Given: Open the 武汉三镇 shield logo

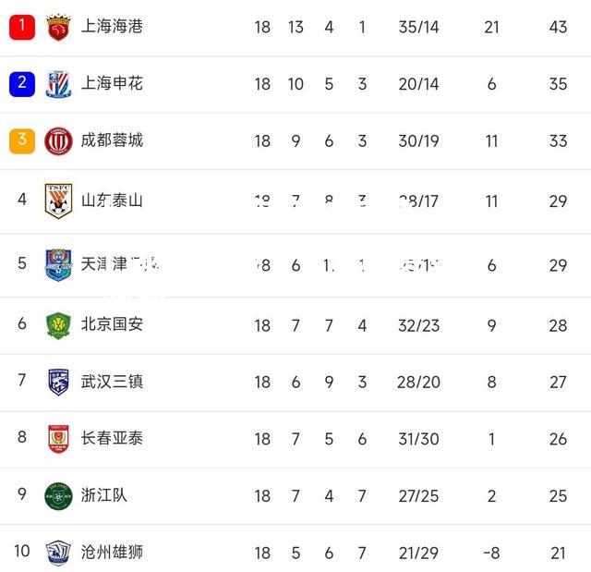Looking at the screenshot, I should click(x=58, y=382).
